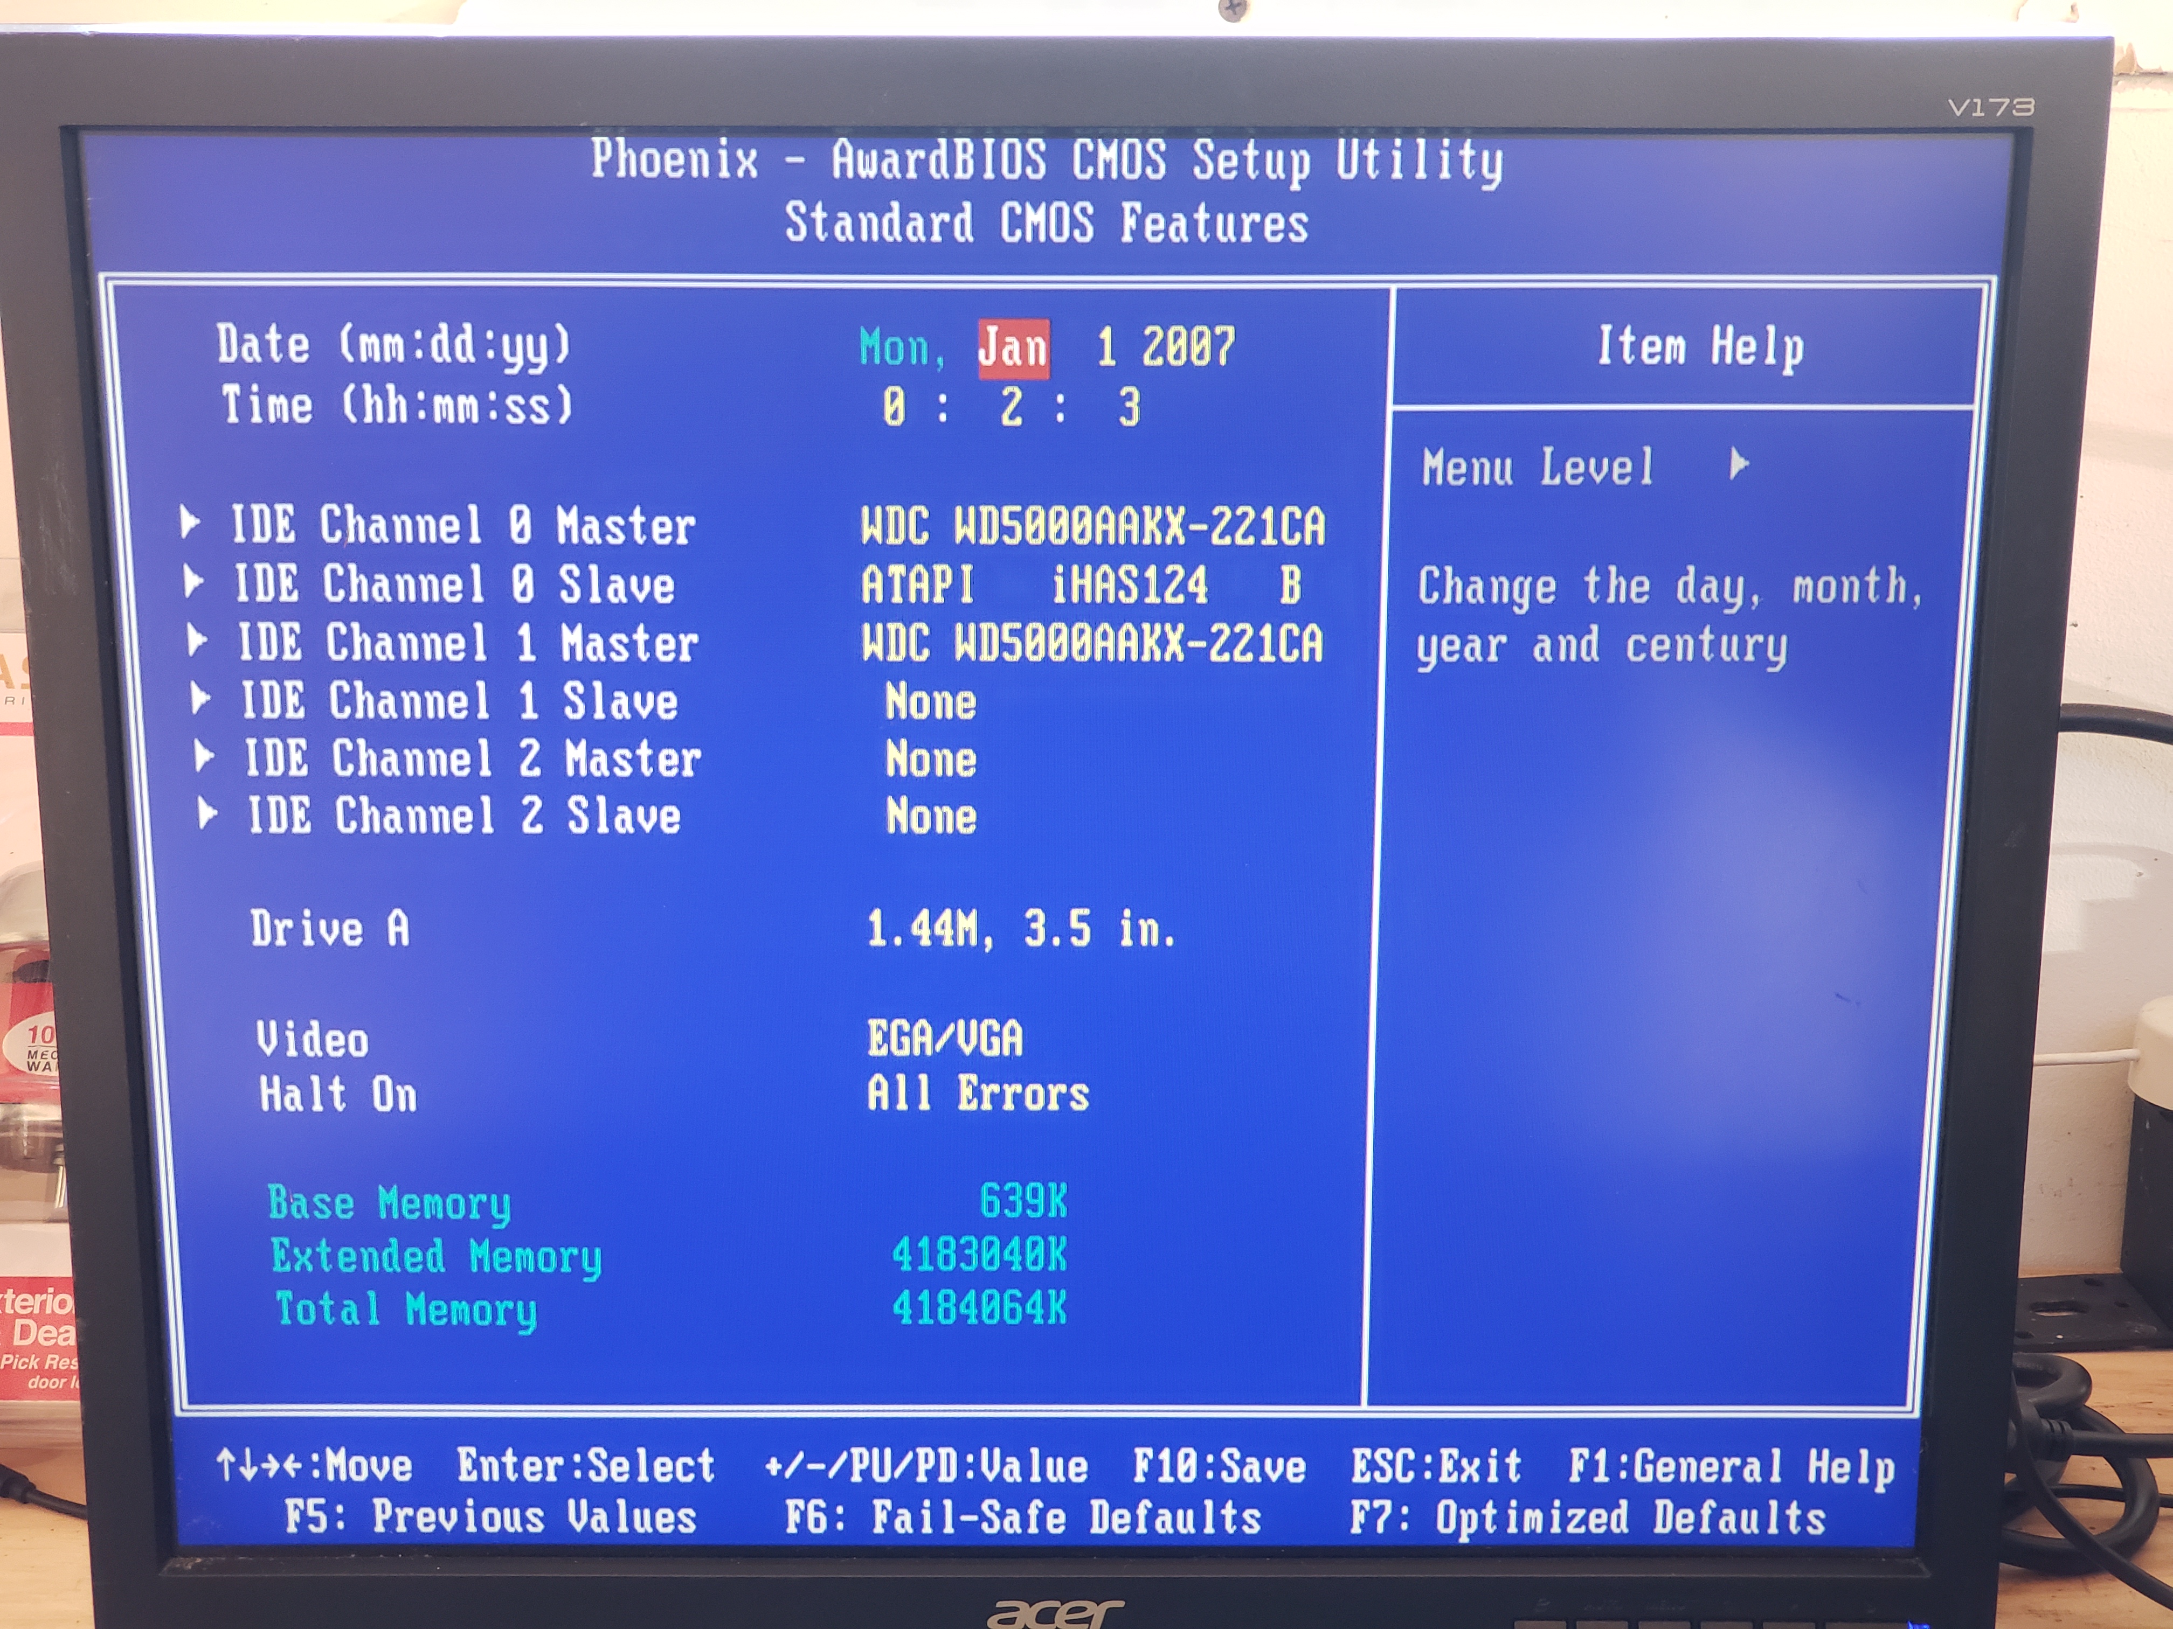Click the 'year and century' help text
2173x1629 pixels.
click(1601, 646)
